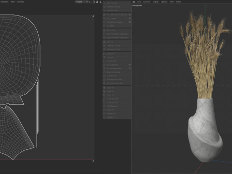Open the Filter menu
The image size is (232, 174).
(172, 2)
